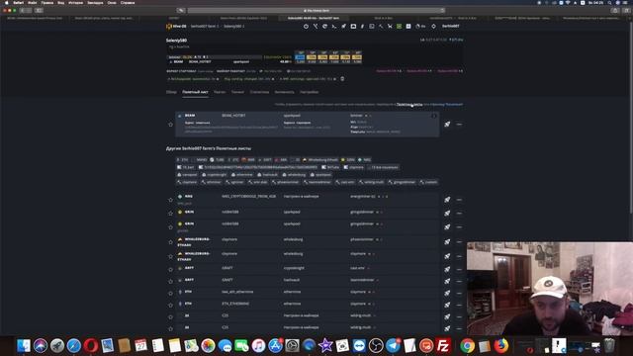Viewport: 633px width, 356px height.
Task: Follow the Полетные листы link
Action: tap(409, 105)
